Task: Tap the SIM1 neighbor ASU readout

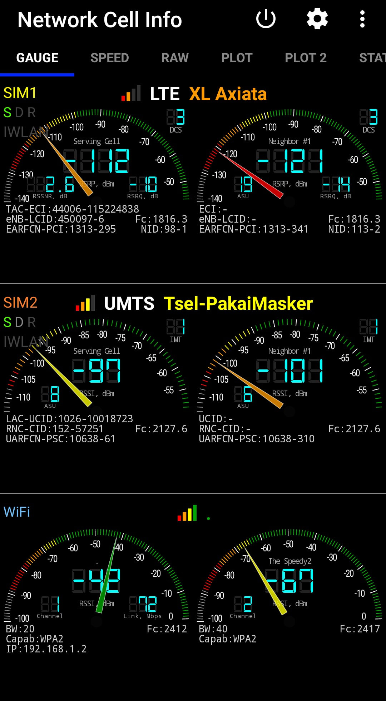Action: point(243,187)
